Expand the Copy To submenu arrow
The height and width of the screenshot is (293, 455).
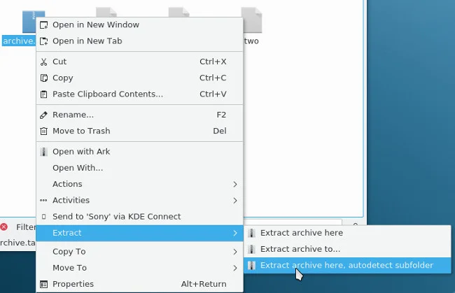(234, 252)
